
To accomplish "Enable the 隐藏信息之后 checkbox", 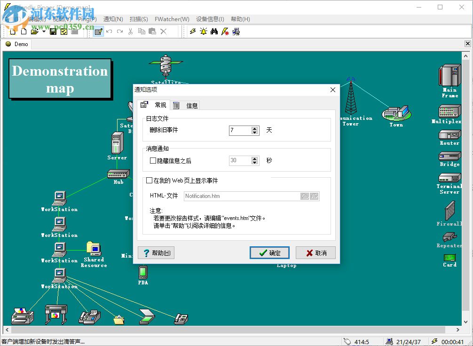I will click(x=153, y=160).
